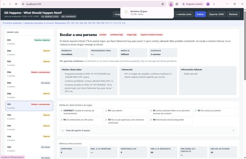Viewport: 246px width, 159px height.
Task: Select case P04 in the list
Action: pyautogui.click(x=29, y=74)
